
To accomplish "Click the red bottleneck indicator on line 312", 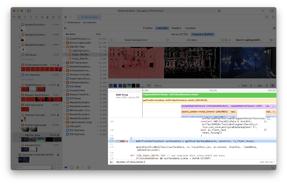I will click(128, 141).
